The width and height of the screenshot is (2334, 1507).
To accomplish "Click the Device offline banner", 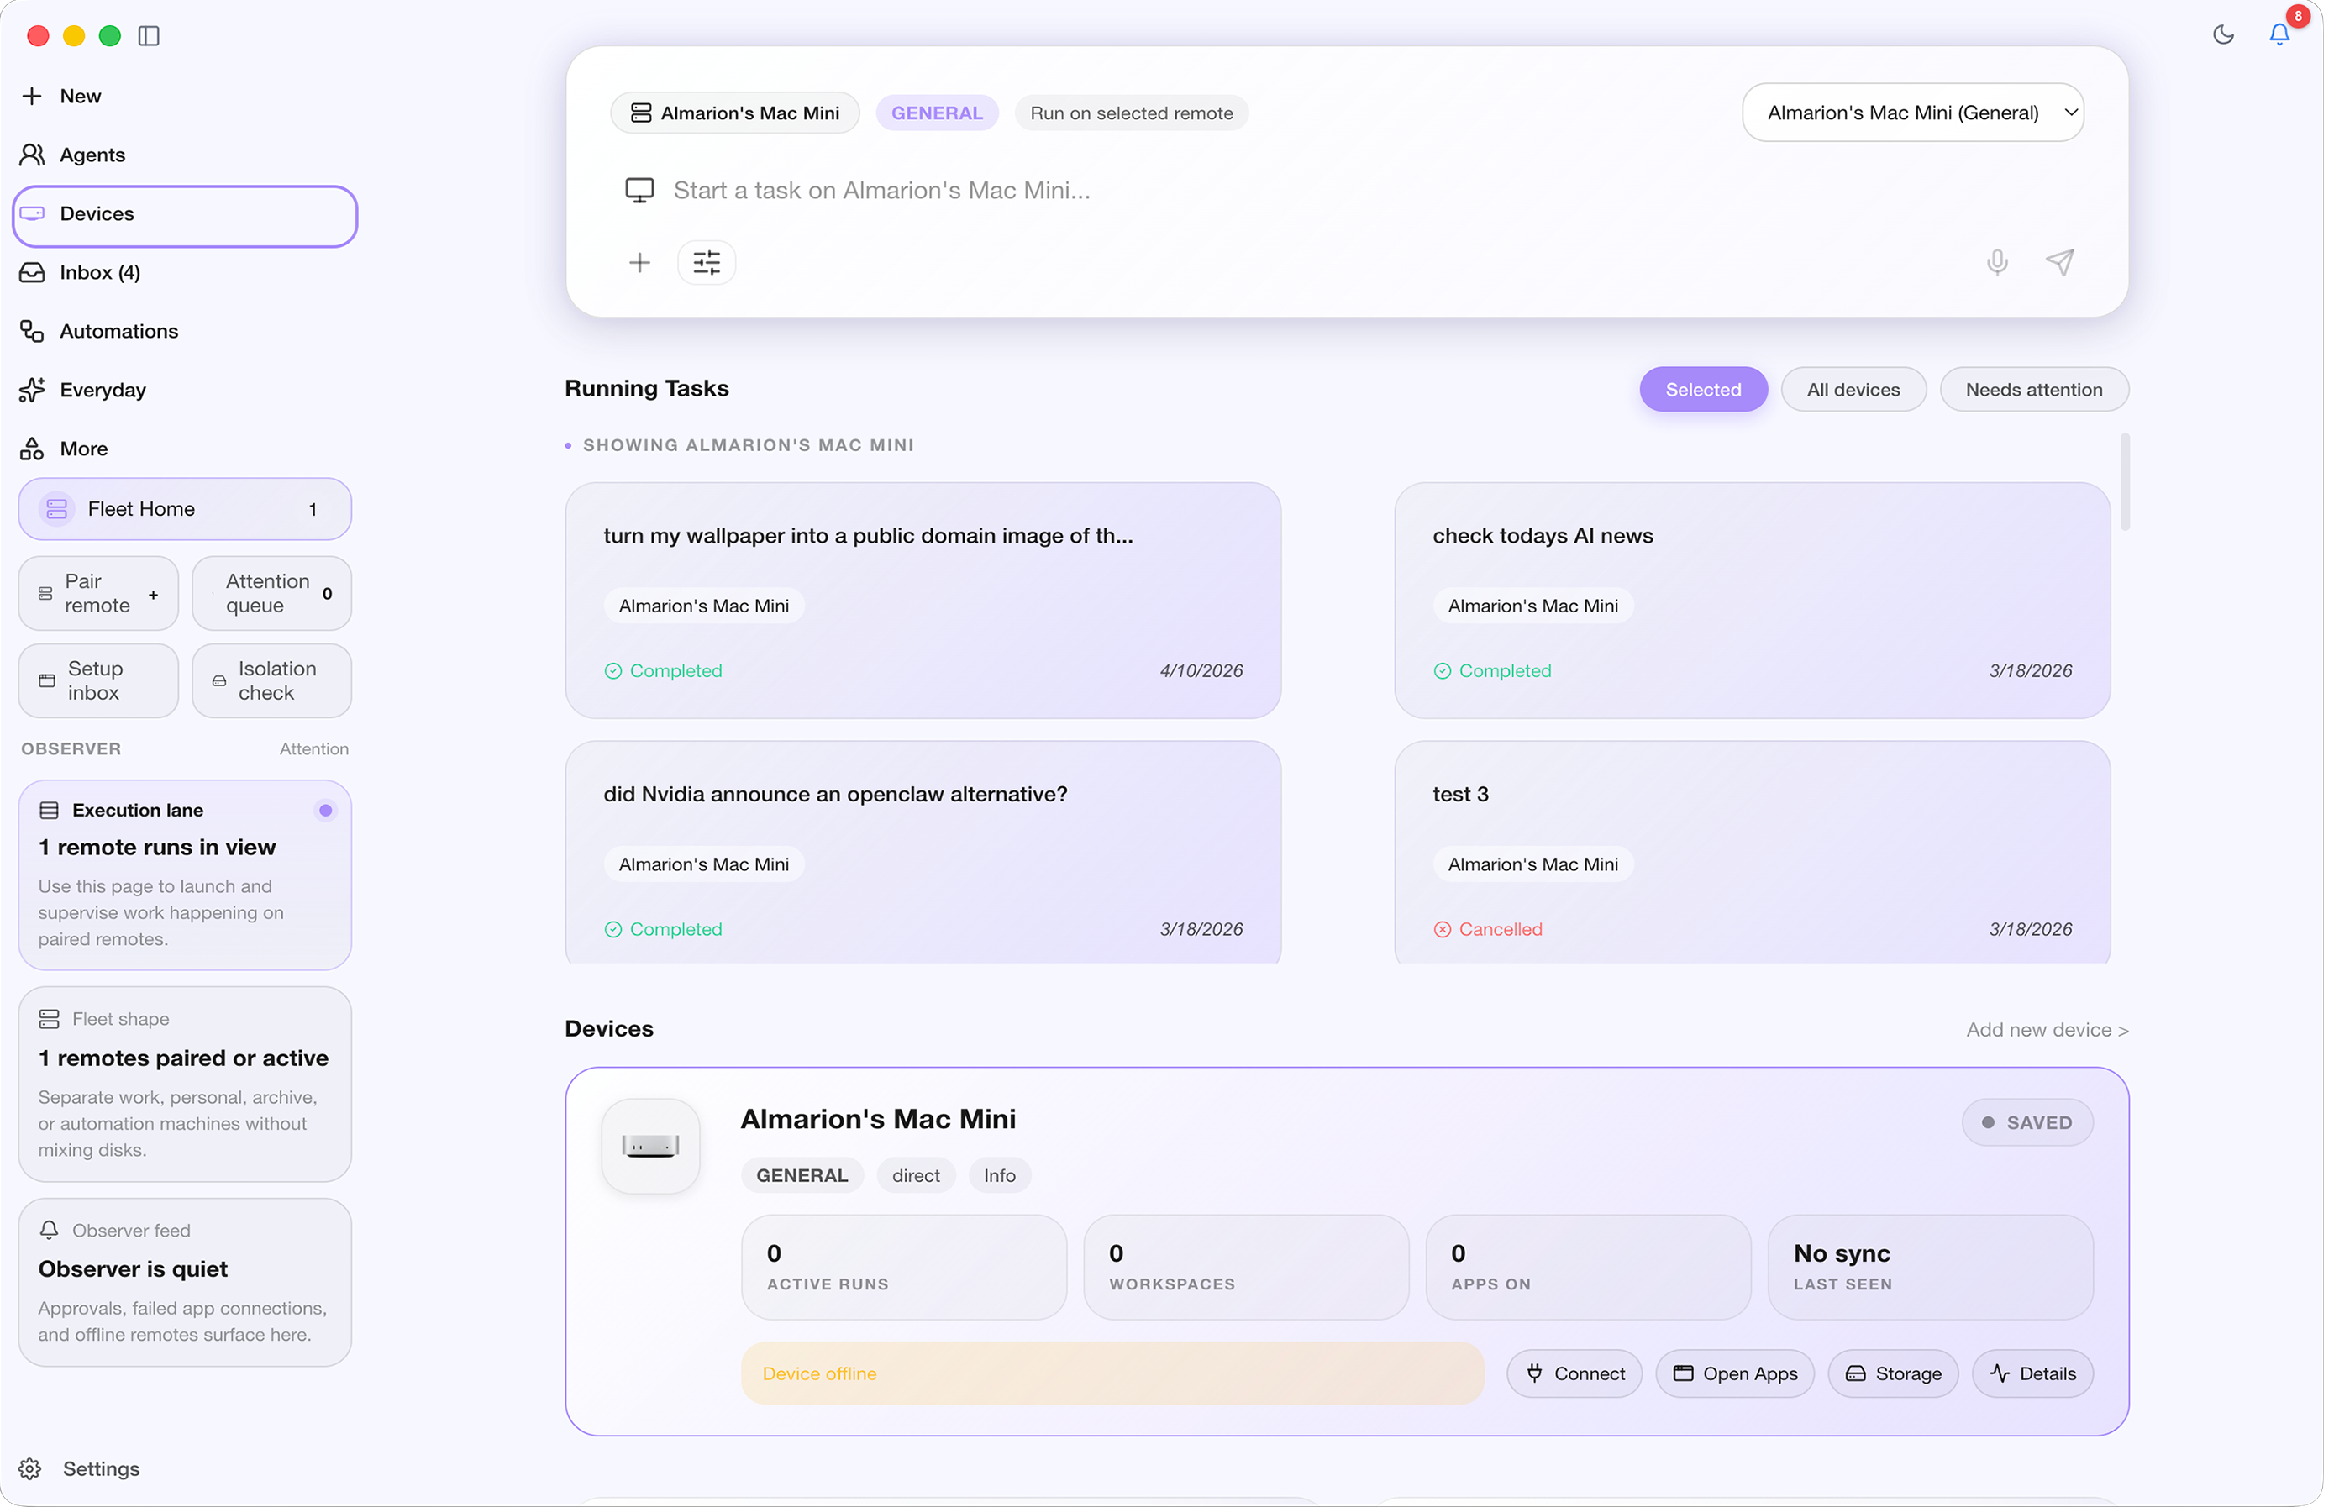I will tap(1112, 1373).
